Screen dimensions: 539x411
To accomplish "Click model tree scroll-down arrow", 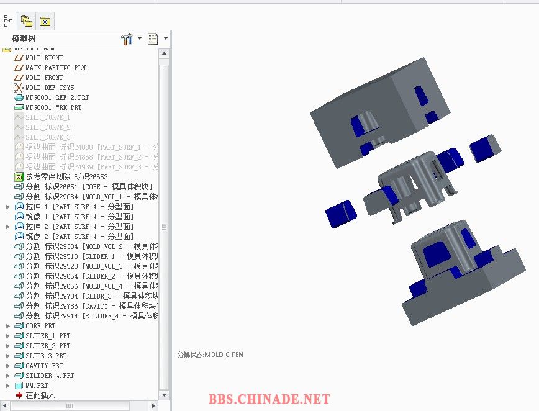I will coord(165,395).
